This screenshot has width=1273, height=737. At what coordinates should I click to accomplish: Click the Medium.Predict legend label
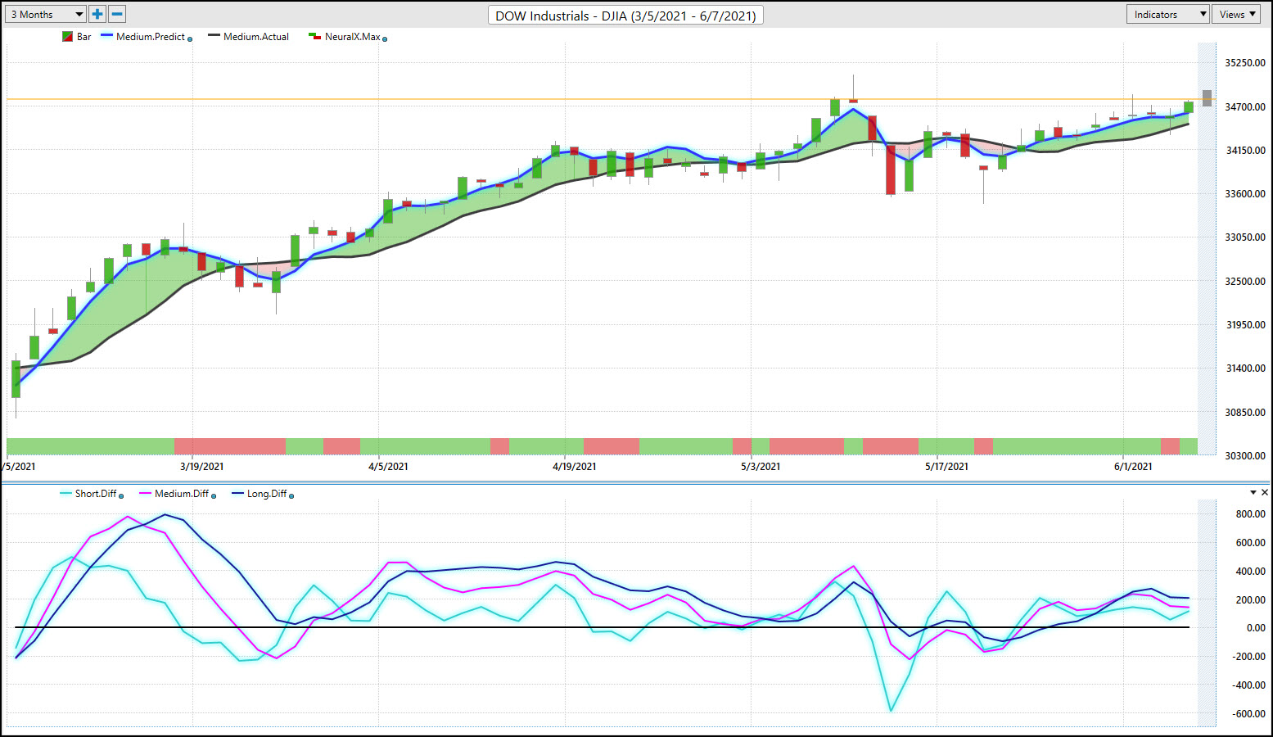click(x=151, y=37)
